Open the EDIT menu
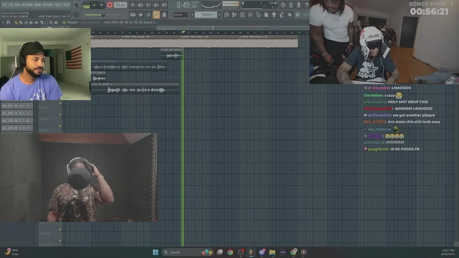The height and width of the screenshot is (258, 459). click(11, 5)
